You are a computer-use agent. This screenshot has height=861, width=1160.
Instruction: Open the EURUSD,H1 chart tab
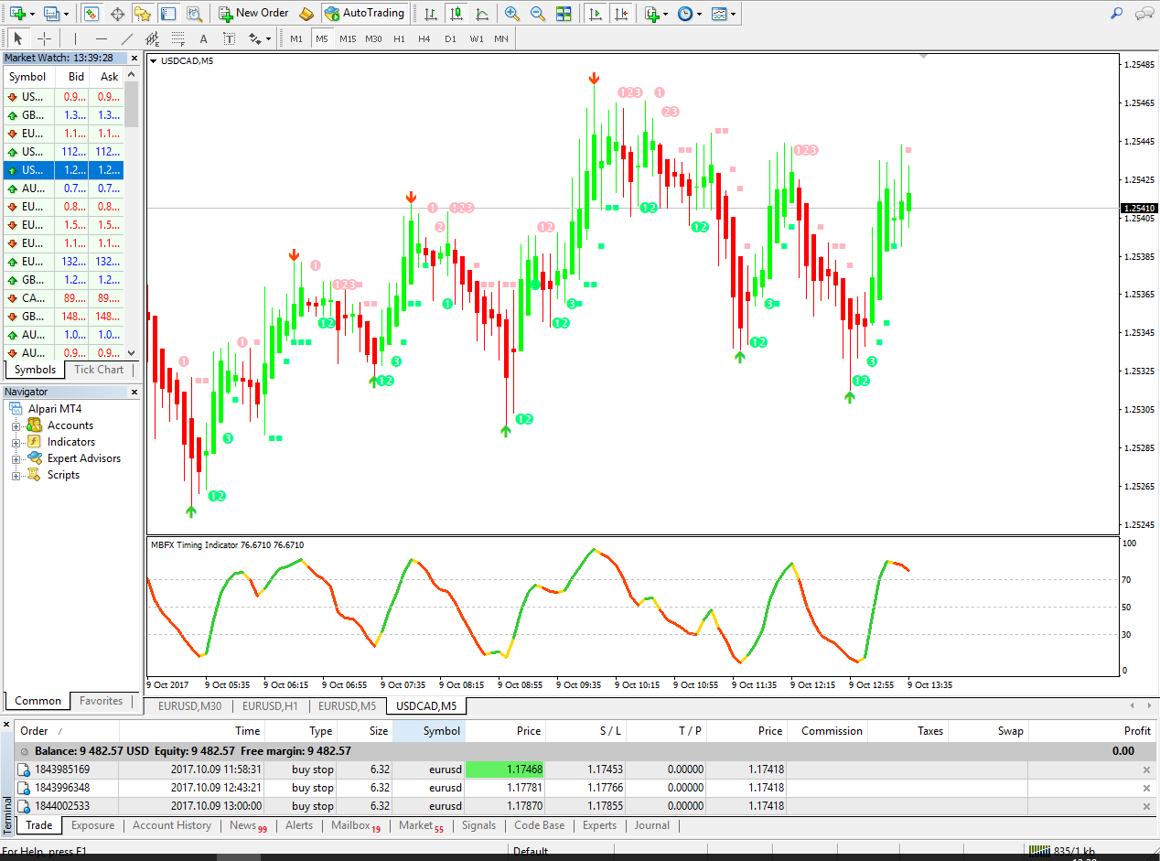click(x=269, y=706)
